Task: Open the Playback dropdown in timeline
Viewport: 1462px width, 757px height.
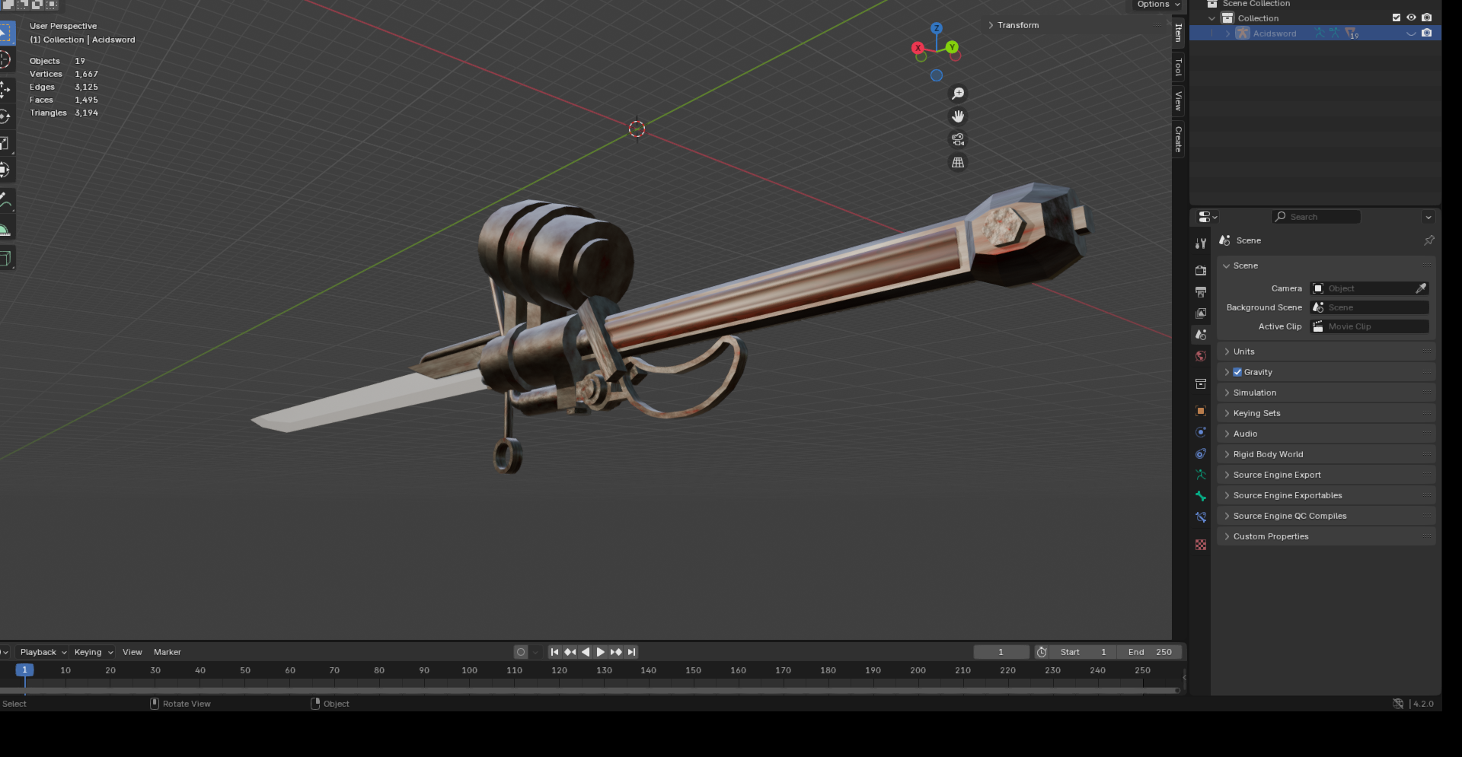Action: [43, 652]
